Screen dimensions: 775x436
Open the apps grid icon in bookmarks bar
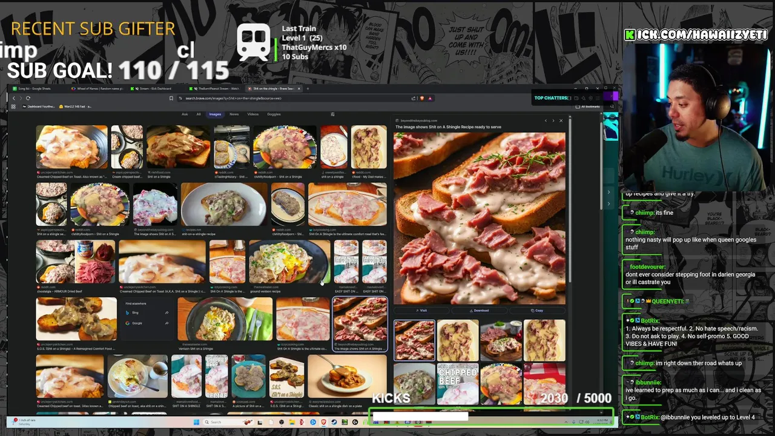(x=13, y=107)
